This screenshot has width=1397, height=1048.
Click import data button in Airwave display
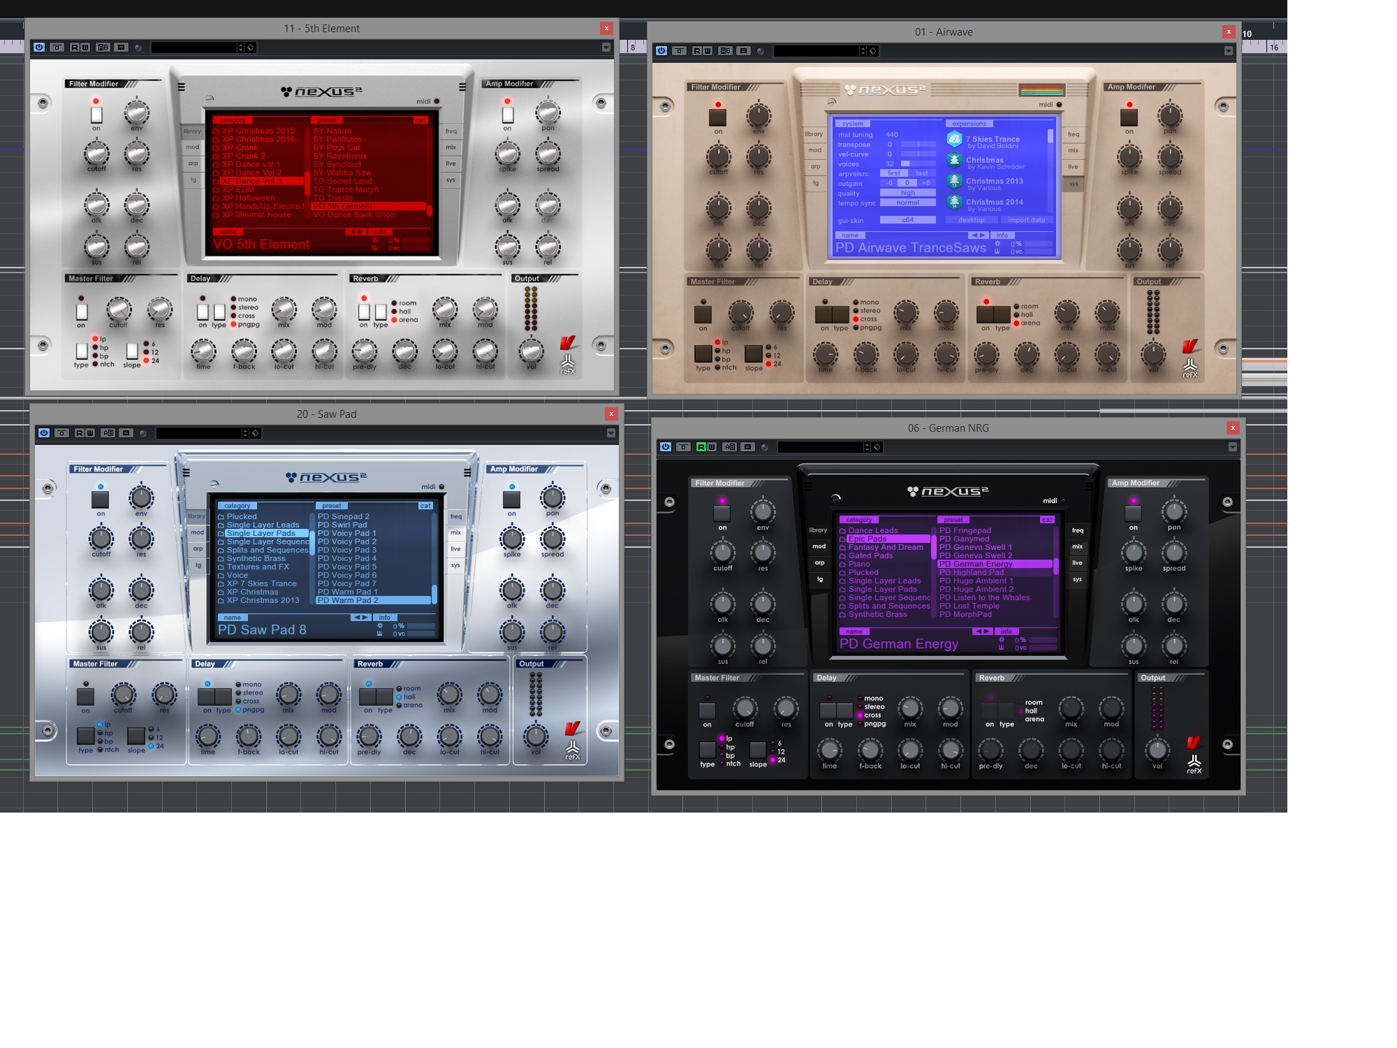[x=1026, y=220]
